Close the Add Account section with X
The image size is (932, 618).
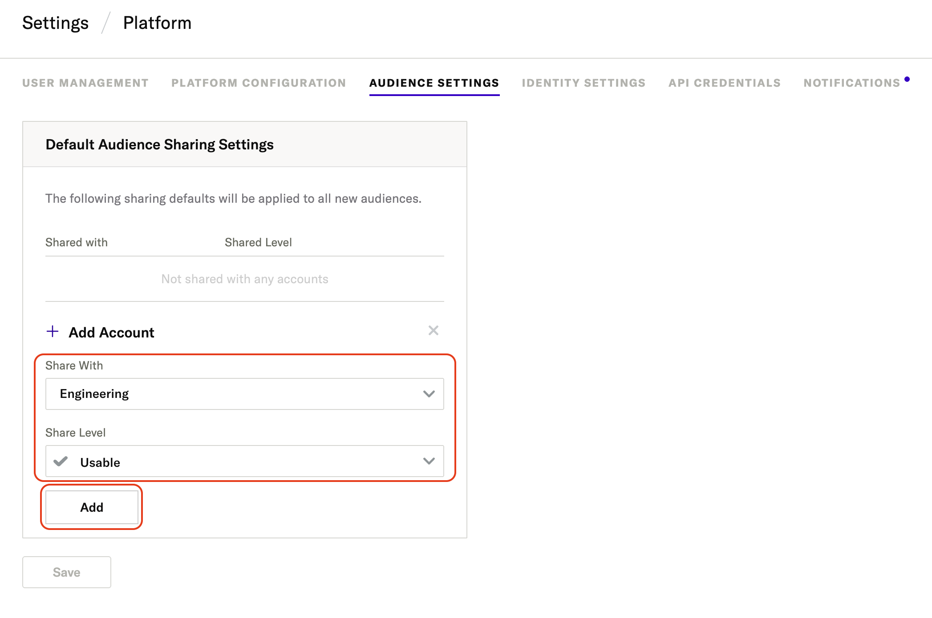433,330
